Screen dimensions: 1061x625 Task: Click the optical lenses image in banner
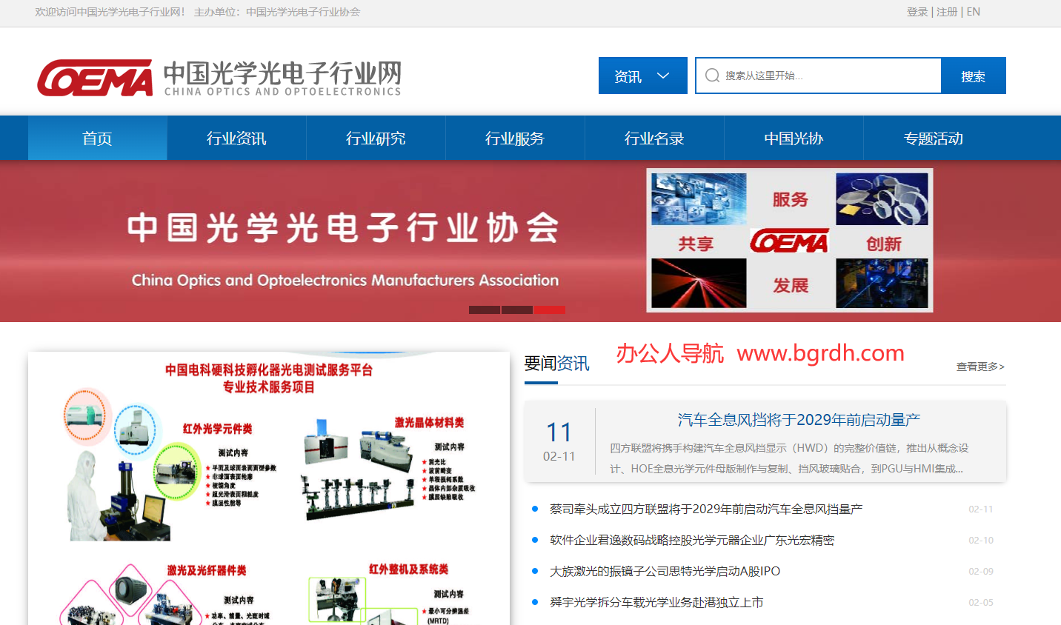pos(882,199)
